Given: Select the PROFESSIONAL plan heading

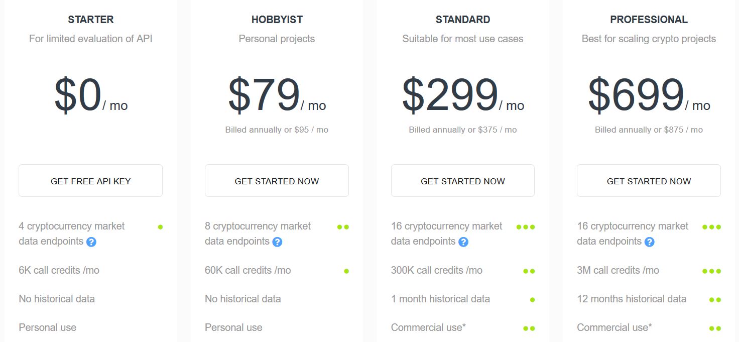Looking at the screenshot, I should pyautogui.click(x=649, y=20).
